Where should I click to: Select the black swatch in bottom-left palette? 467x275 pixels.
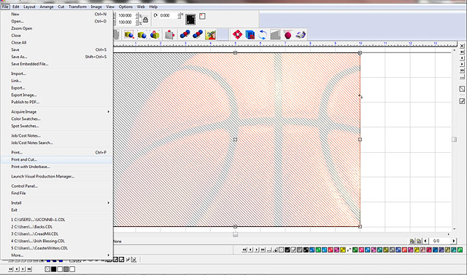coord(53,269)
